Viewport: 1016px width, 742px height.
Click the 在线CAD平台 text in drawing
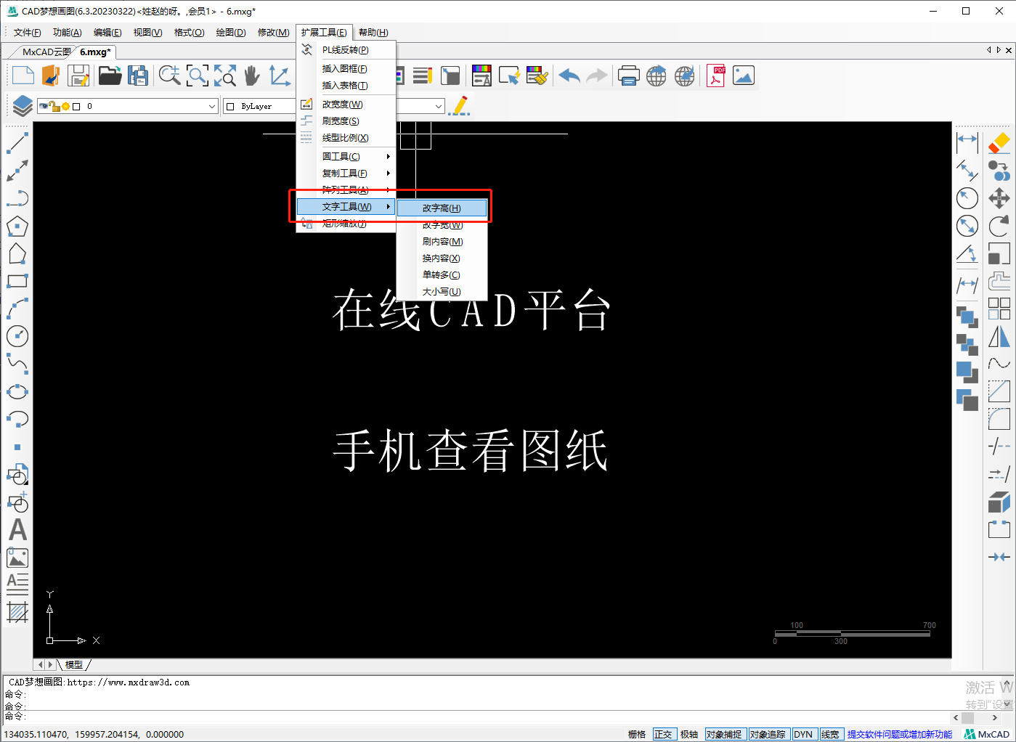pos(471,311)
